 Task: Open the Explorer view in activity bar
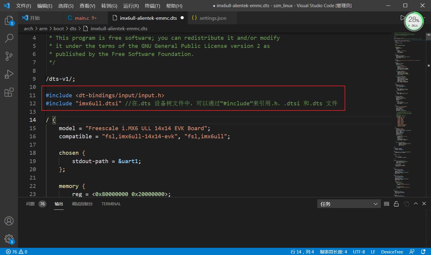(9, 20)
